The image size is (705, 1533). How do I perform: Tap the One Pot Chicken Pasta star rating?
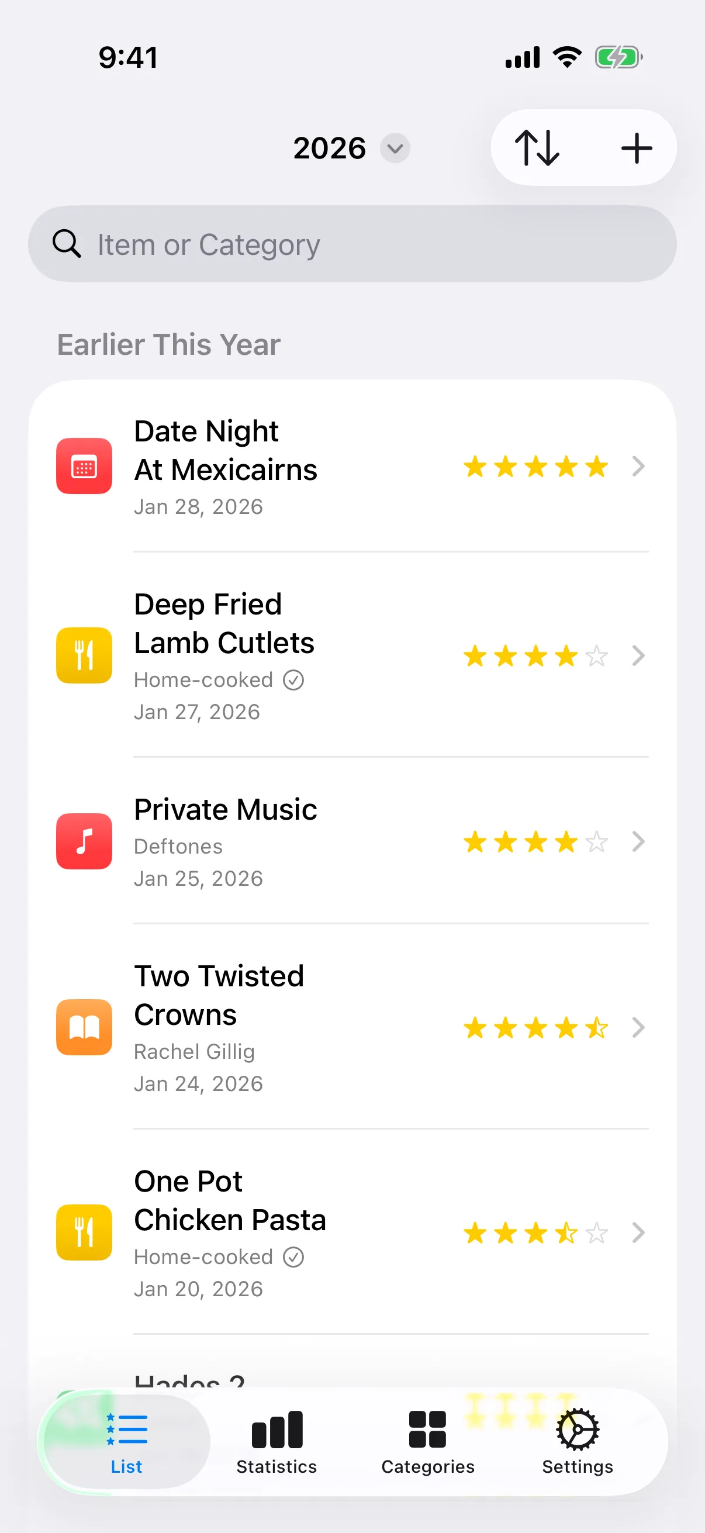[x=535, y=1232]
